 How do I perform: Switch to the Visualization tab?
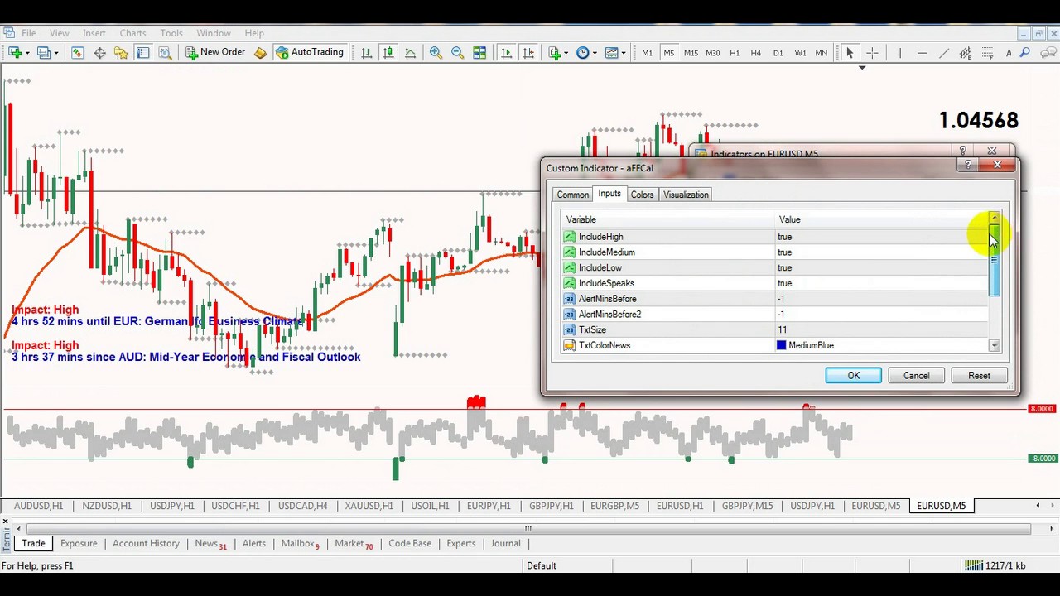tap(686, 195)
